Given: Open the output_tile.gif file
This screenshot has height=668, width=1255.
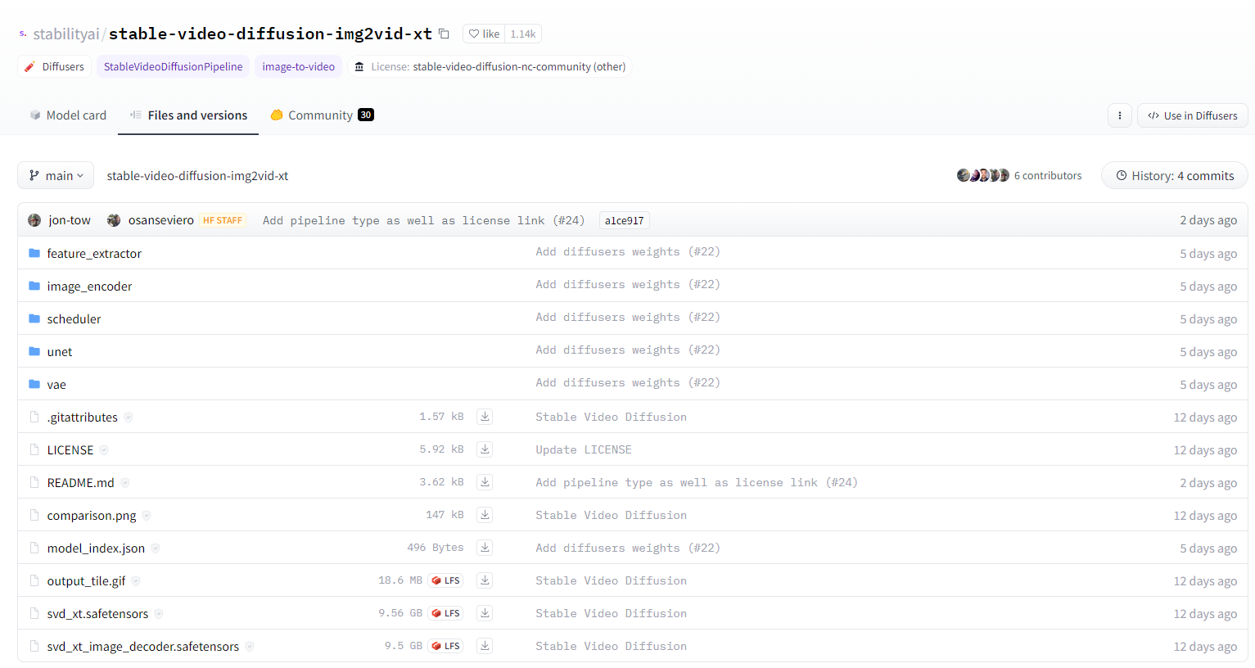Looking at the screenshot, I should (86, 581).
